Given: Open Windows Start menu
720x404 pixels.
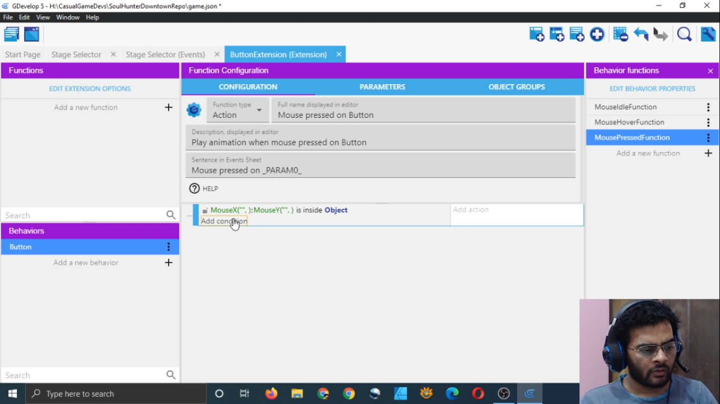Looking at the screenshot, I should tap(13, 393).
